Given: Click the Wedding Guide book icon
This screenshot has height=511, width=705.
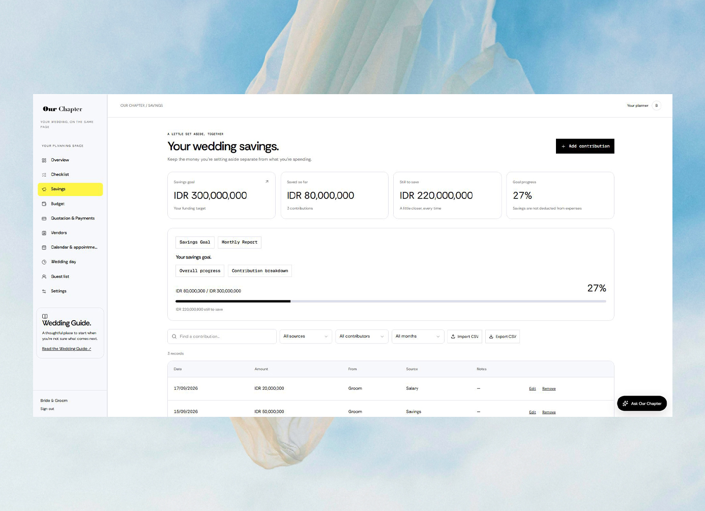Looking at the screenshot, I should point(45,316).
